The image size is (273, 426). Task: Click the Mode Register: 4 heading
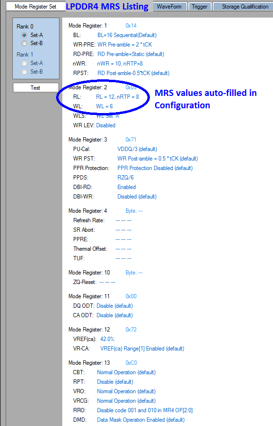[x=88, y=211]
